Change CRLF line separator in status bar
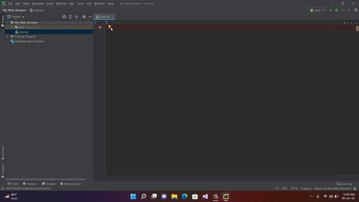This screenshot has width=359, height=202. click(x=284, y=189)
